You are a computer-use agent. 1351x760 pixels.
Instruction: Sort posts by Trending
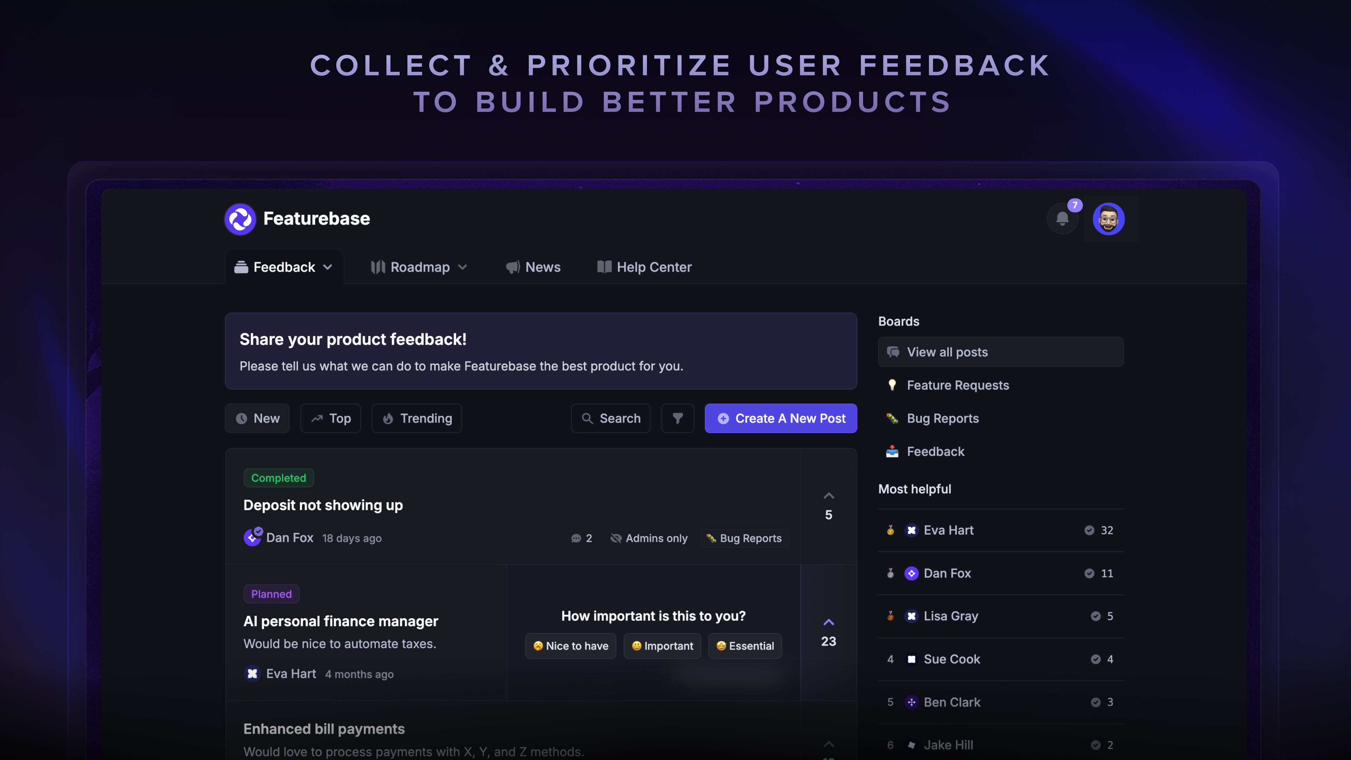pos(417,418)
